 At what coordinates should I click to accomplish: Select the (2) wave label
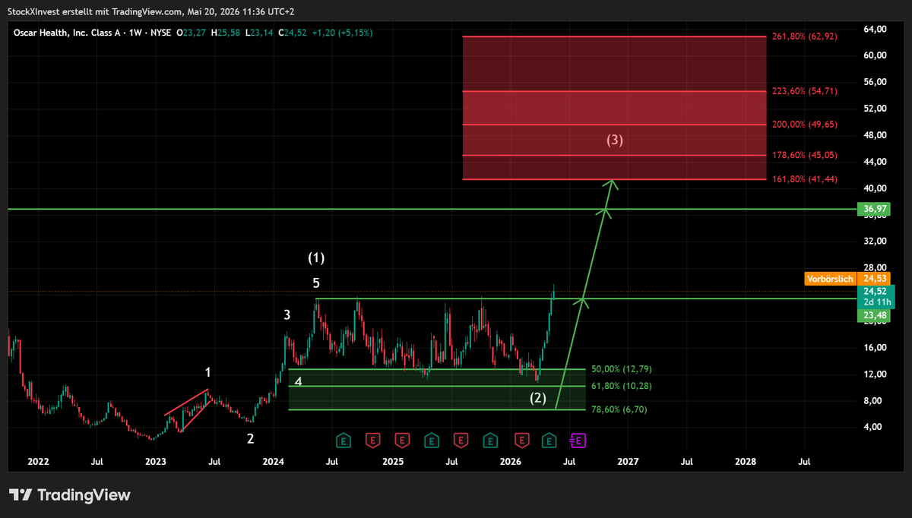[x=538, y=397]
